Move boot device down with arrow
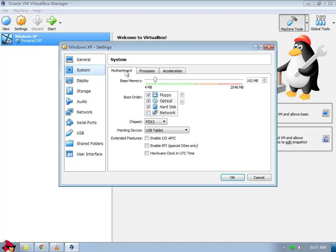336x252 pixels. click(x=182, y=102)
